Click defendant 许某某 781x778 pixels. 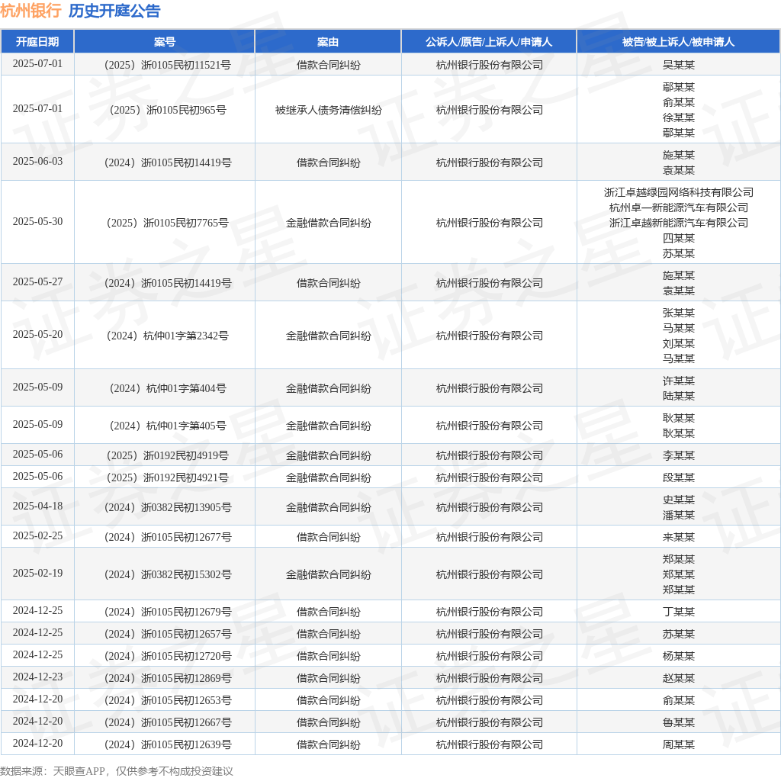[x=678, y=381]
